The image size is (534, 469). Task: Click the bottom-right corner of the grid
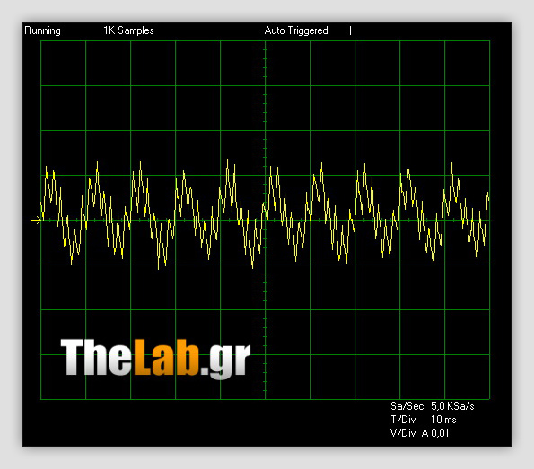[x=490, y=399]
